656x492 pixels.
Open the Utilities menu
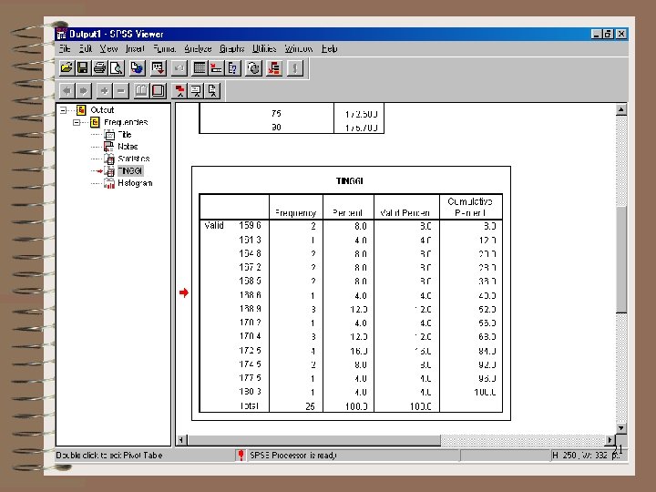264,49
